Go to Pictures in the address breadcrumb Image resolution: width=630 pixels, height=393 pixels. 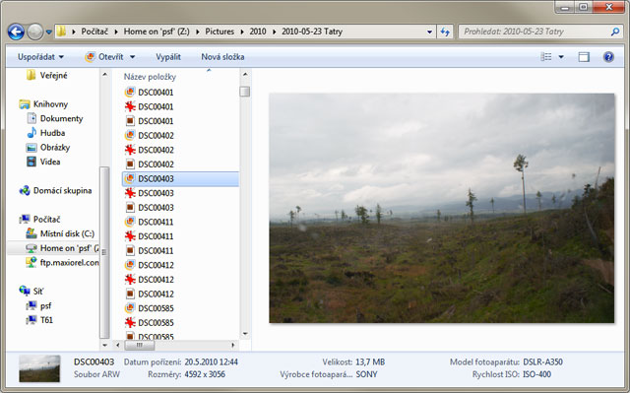(220, 32)
